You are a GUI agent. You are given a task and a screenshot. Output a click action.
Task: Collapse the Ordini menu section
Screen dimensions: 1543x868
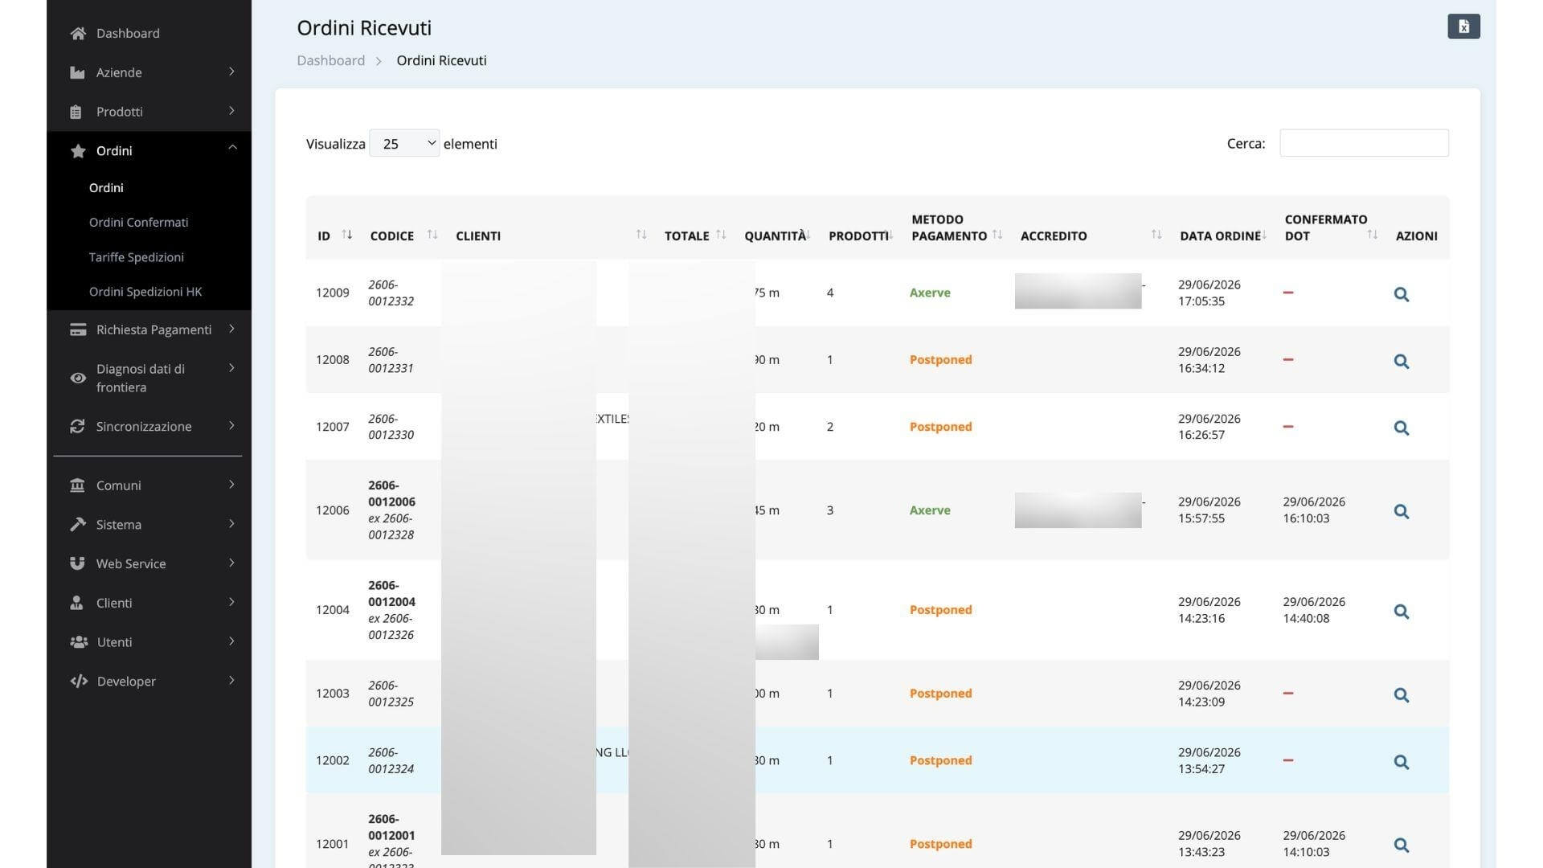[x=232, y=148]
